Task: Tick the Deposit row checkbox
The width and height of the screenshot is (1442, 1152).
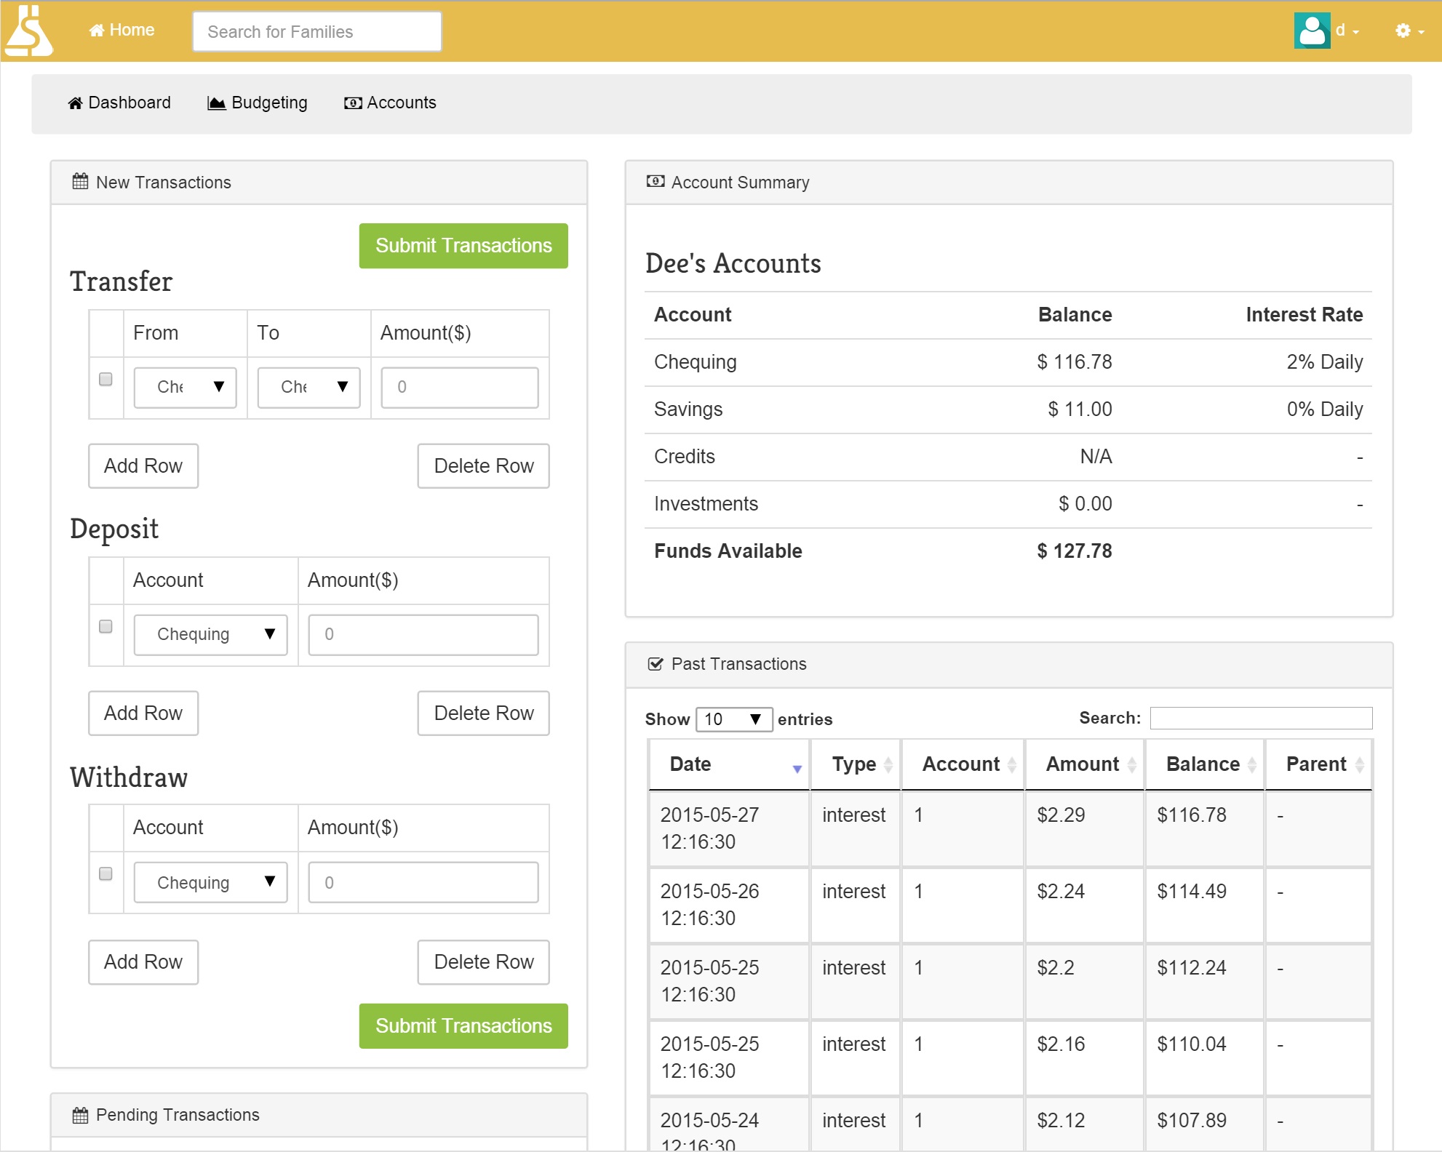Action: click(x=105, y=626)
